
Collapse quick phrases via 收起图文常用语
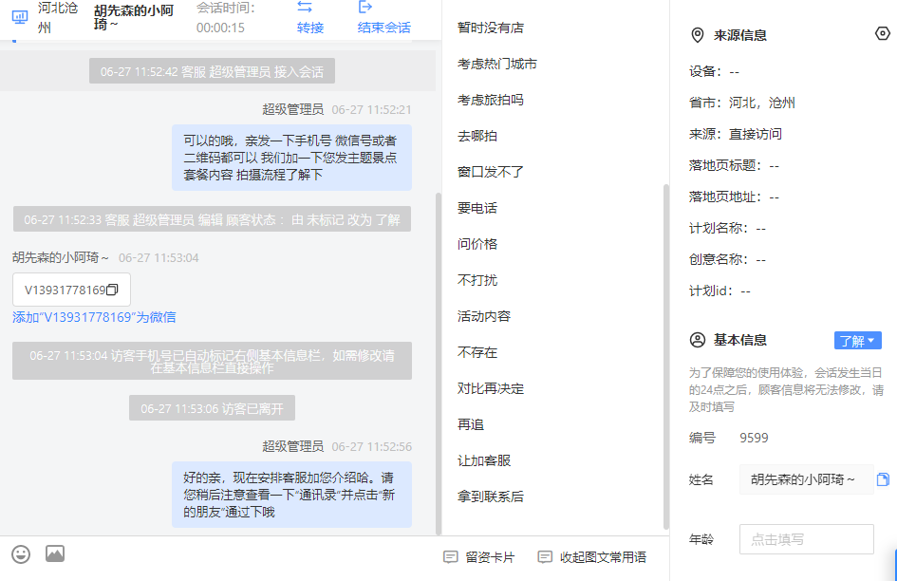(592, 557)
